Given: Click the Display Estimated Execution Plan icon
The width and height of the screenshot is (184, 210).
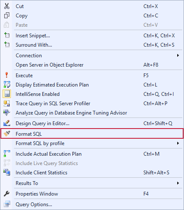Looking at the screenshot, I should point(7,84).
